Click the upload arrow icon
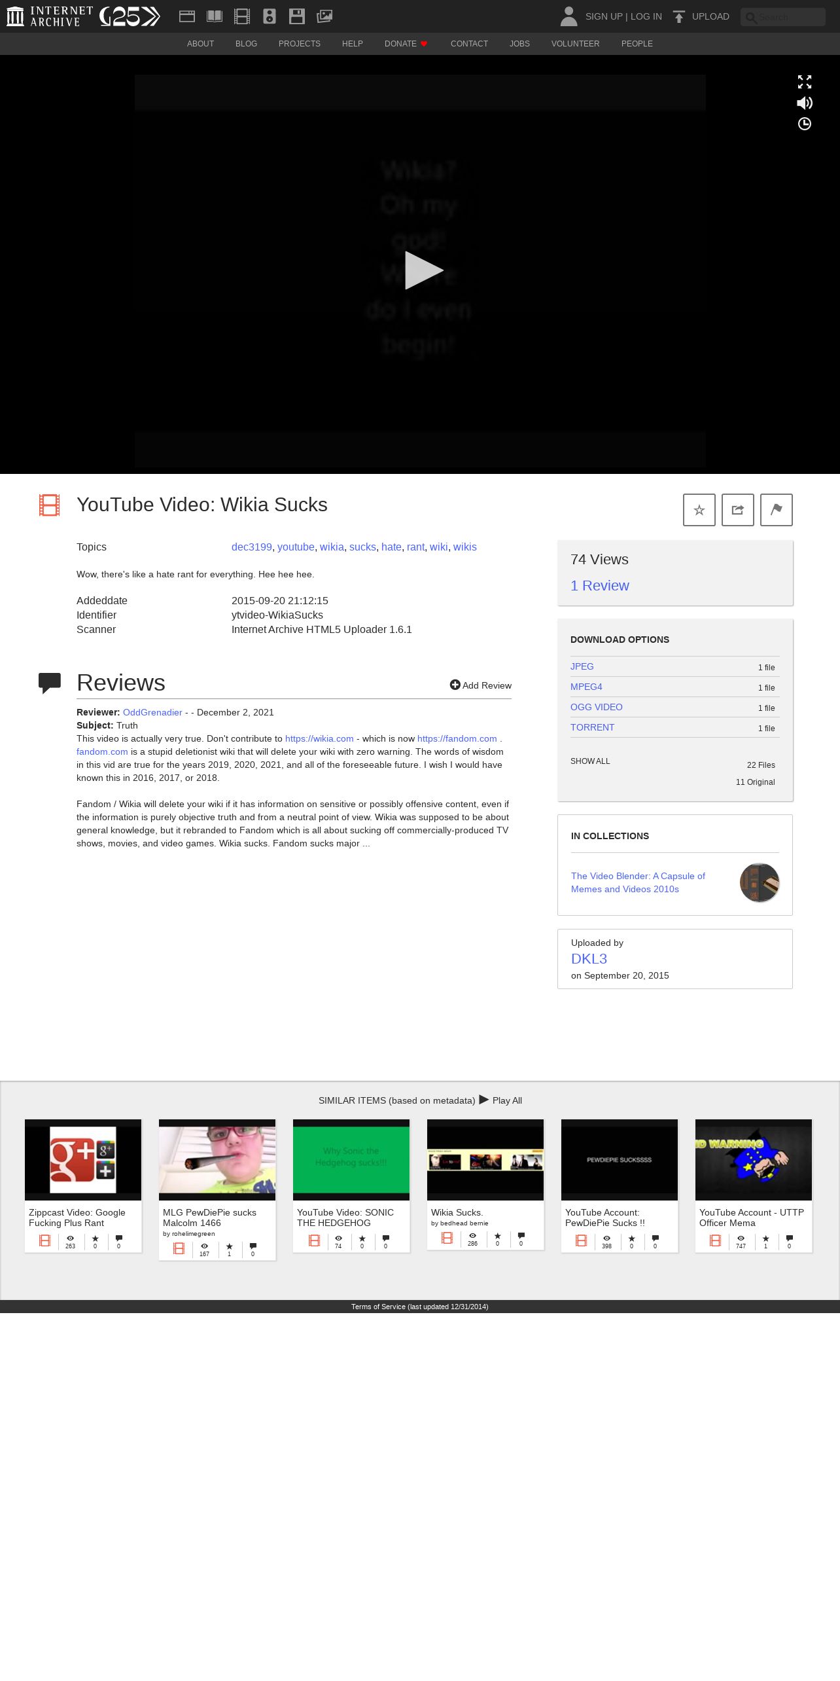840x1681 pixels. pyautogui.click(x=679, y=16)
